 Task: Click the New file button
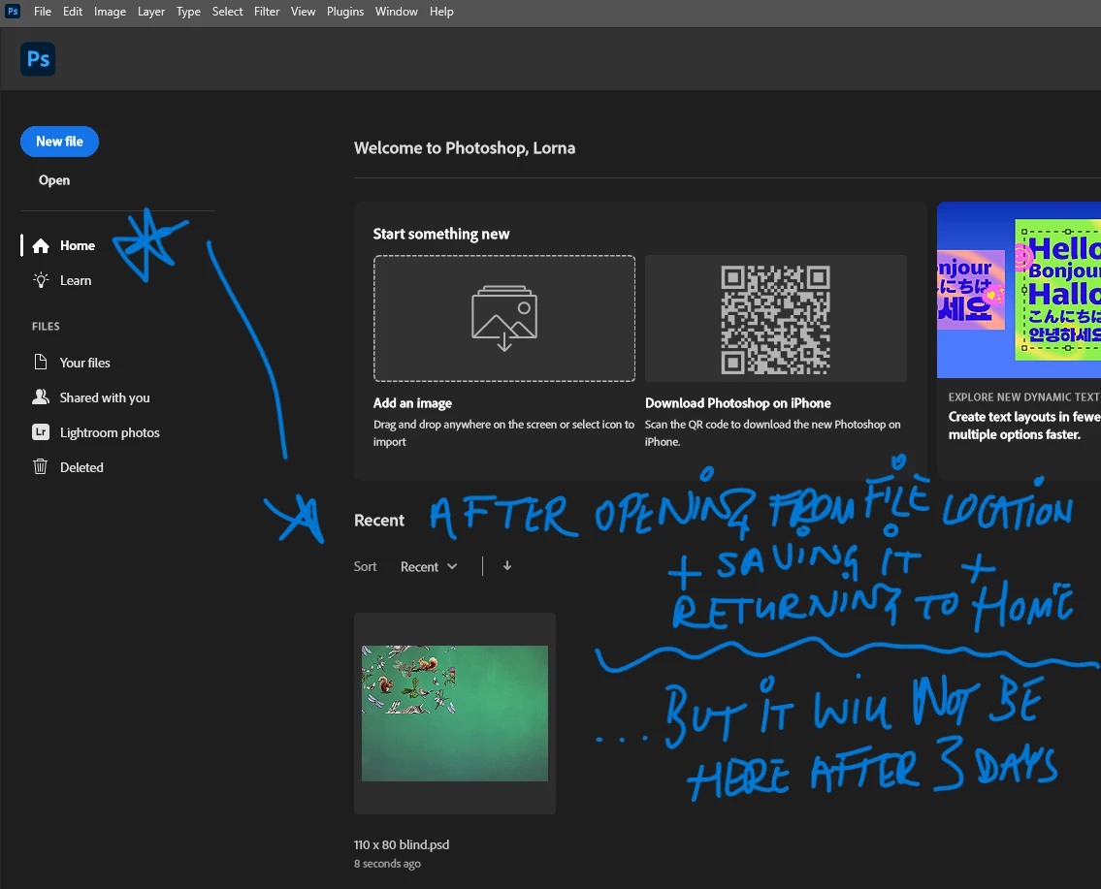(x=60, y=142)
